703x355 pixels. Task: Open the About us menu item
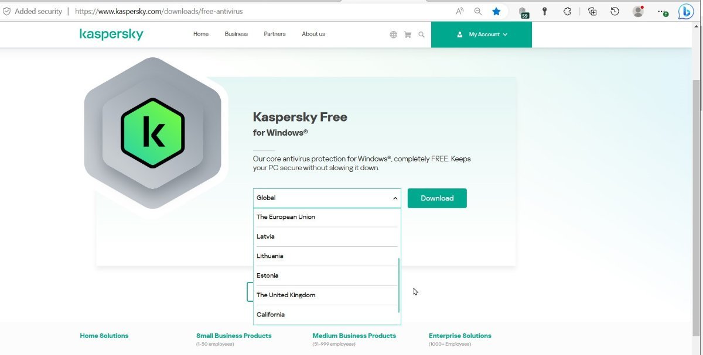pyautogui.click(x=313, y=34)
